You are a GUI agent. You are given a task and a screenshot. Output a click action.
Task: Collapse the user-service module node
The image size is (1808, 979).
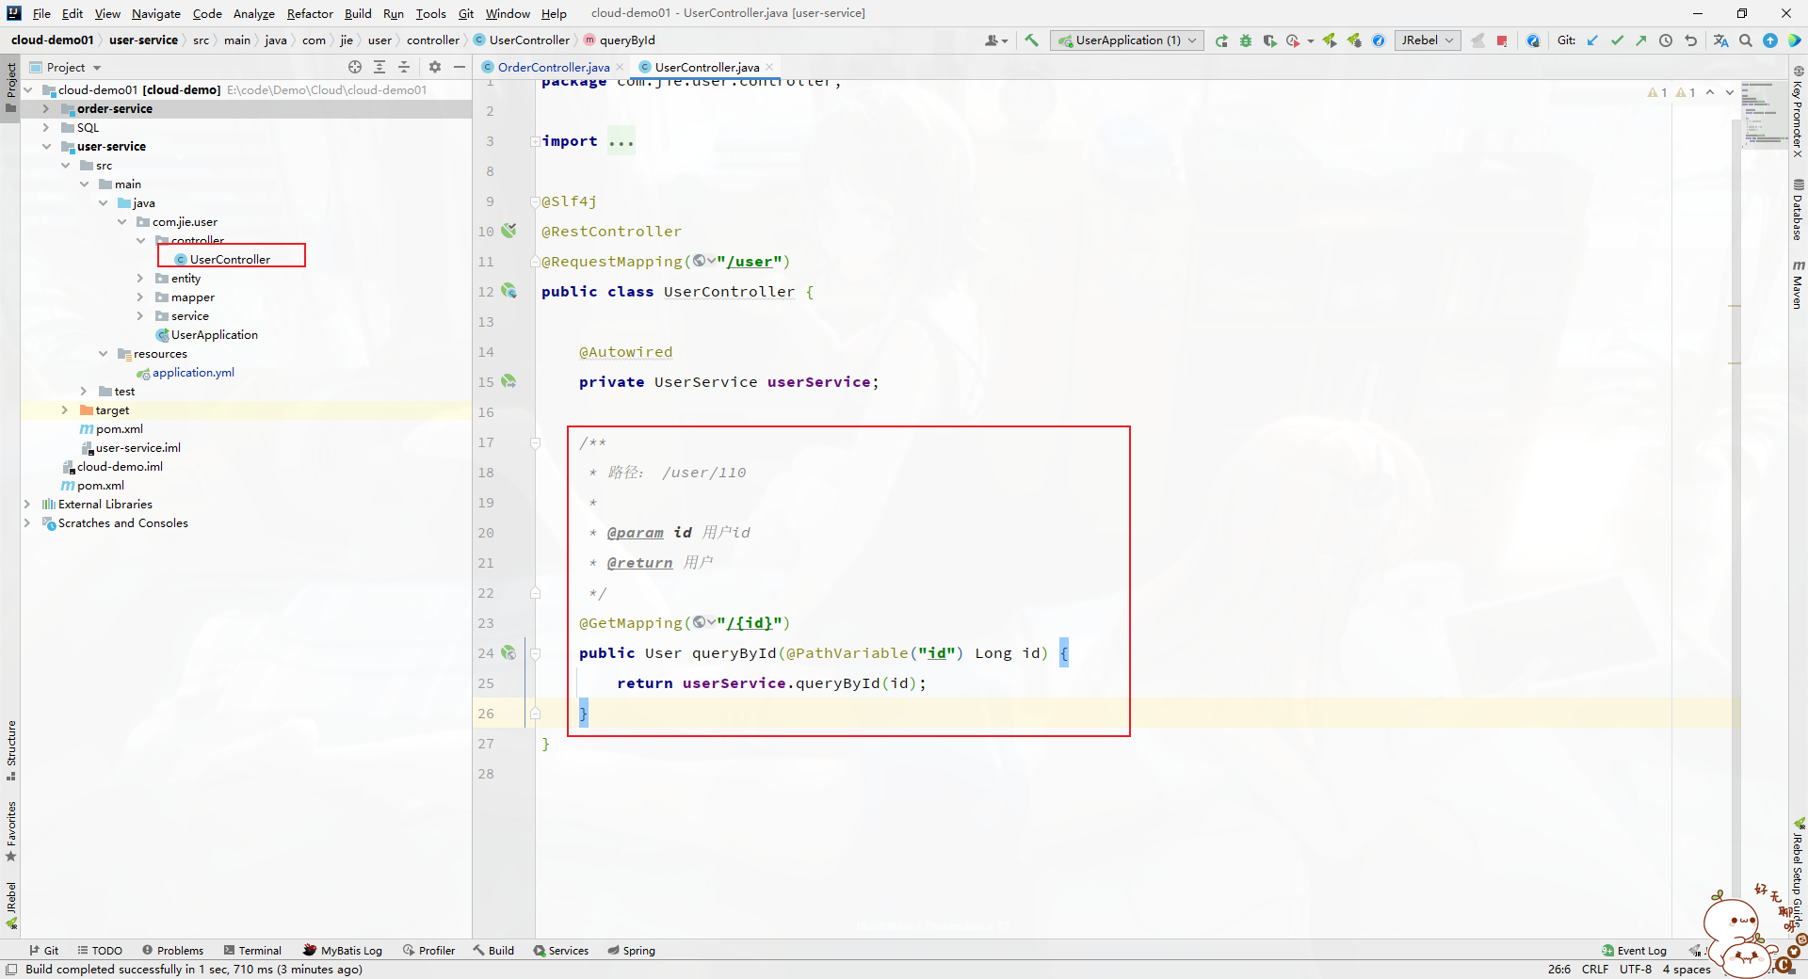[46, 146]
